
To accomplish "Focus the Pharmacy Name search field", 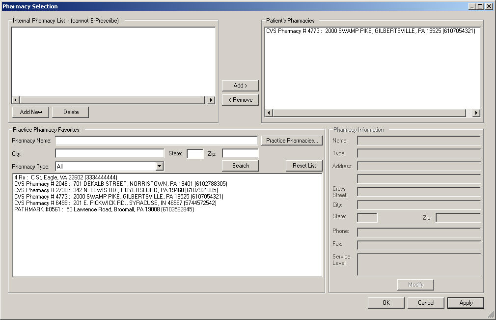I will click(157, 141).
